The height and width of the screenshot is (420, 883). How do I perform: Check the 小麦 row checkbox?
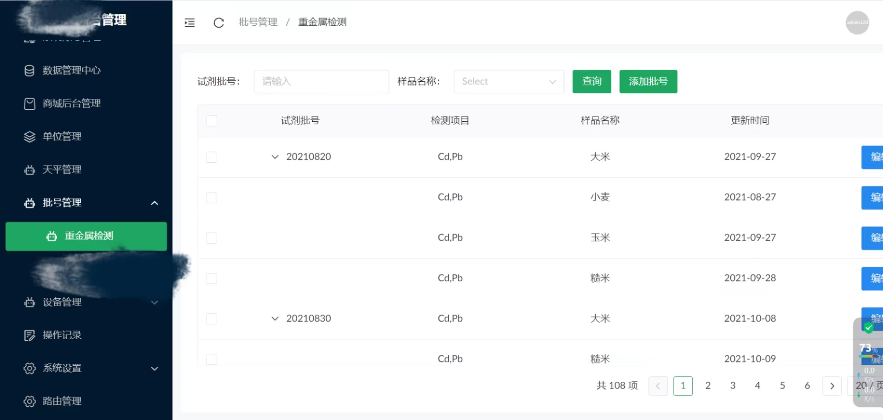tap(212, 198)
